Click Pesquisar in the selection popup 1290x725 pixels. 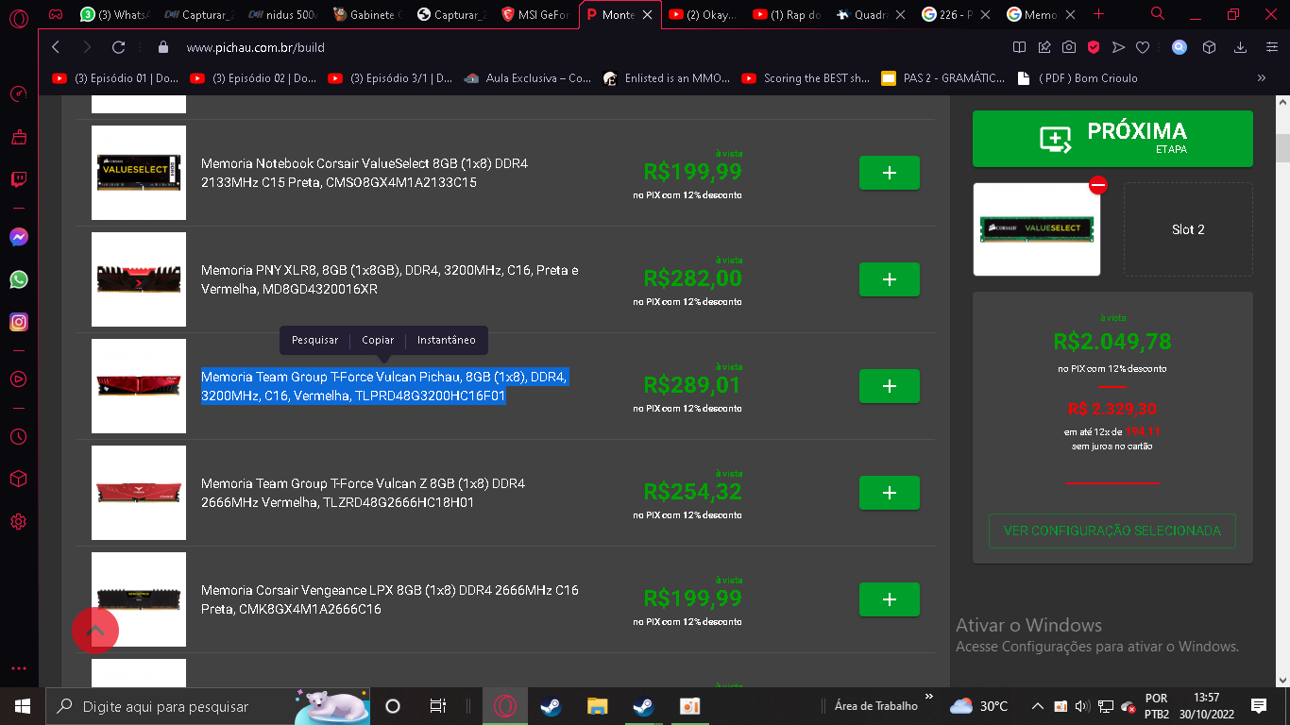point(314,340)
